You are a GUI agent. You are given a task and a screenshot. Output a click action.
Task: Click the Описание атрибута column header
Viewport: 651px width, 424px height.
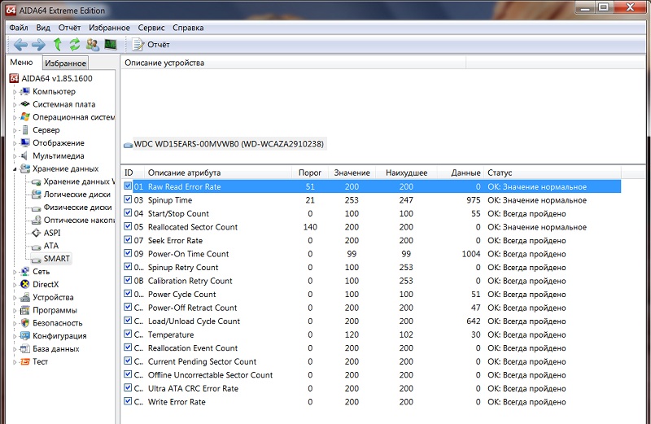pos(218,173)
